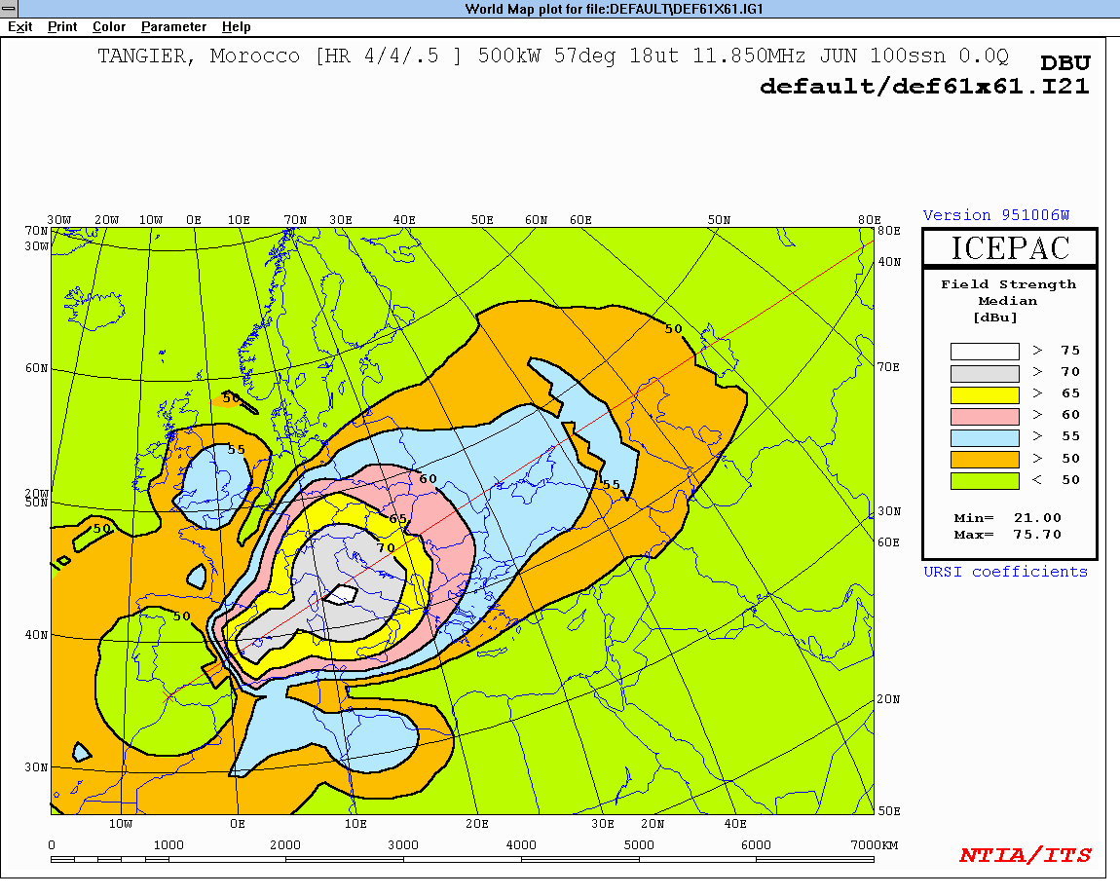Click the white > 75 legend swatch
The height and width of the screenshot is (896, 1120).
[x=985, y=352]
